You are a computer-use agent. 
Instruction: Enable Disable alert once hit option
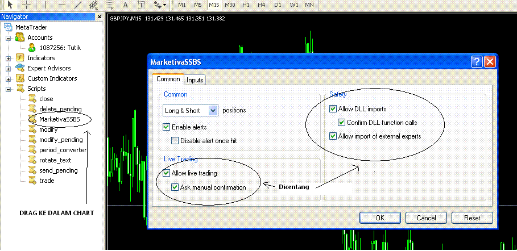(x=176, y=140)
